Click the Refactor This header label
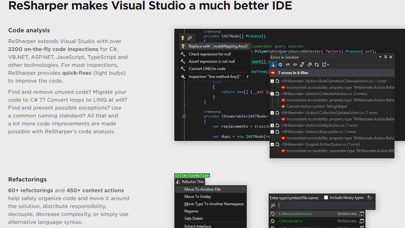The image size is (405, 228). [x=193, y=182]
